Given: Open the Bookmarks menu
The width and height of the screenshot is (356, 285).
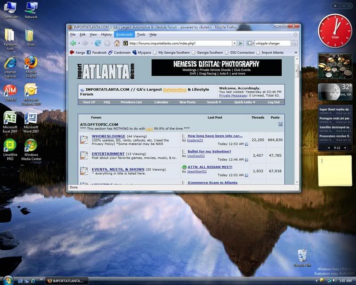Looking at the screenshot, I should point(124,35).
